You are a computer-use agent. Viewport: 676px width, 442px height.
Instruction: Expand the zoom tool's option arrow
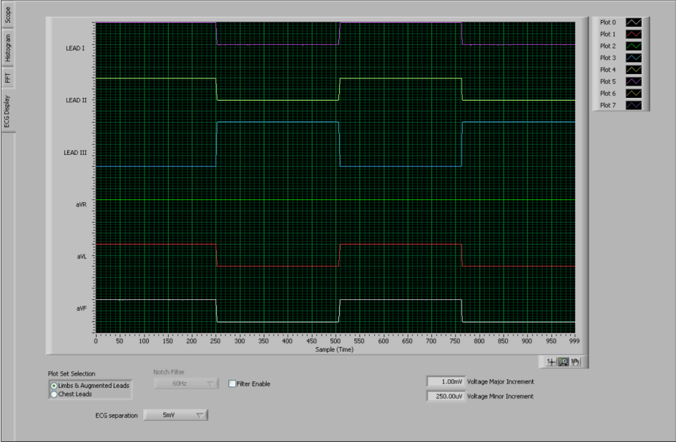click(x=566, y=364)
